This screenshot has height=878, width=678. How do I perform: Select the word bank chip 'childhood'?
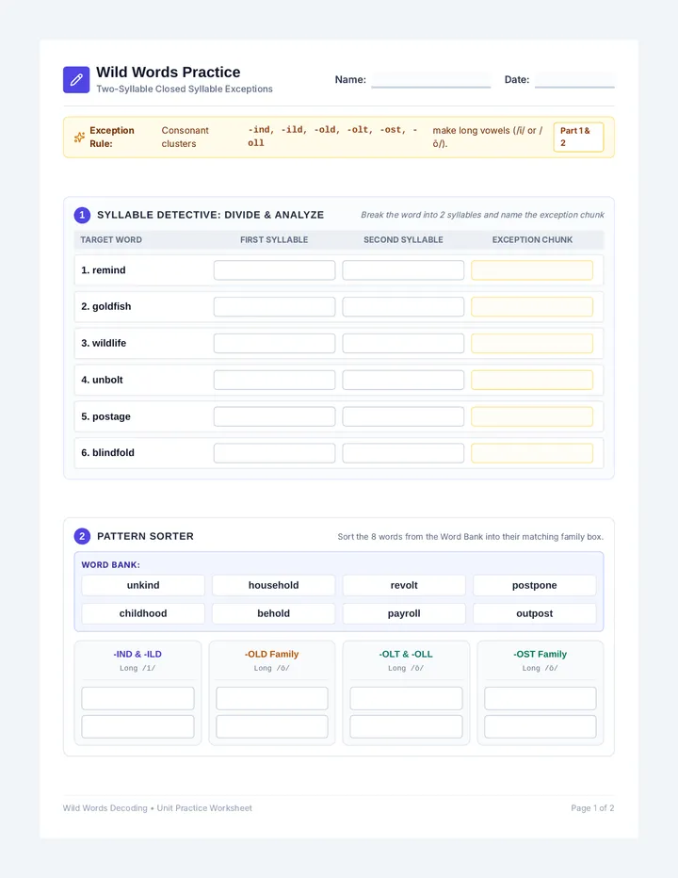click(143, 613)
